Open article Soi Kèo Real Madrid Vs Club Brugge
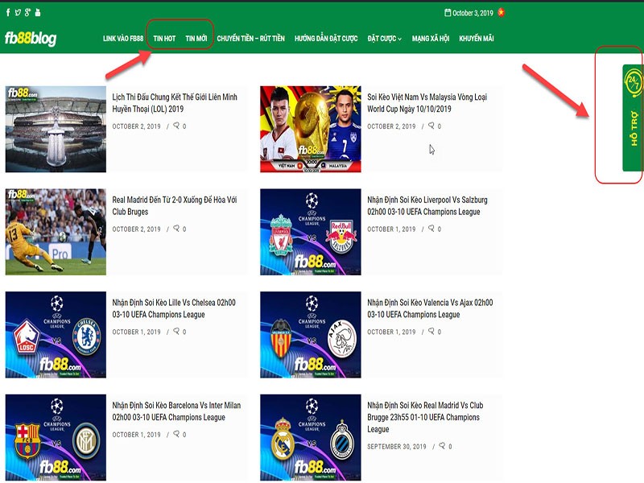The height and width of the screenshot is (483, 644). [425, 417]
